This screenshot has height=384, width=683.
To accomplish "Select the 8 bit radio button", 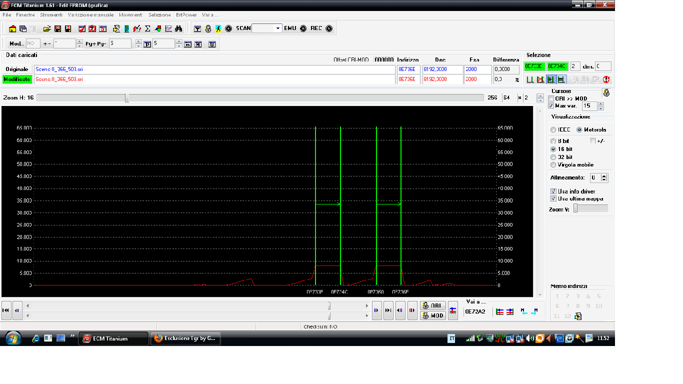I will coord(553,141).
